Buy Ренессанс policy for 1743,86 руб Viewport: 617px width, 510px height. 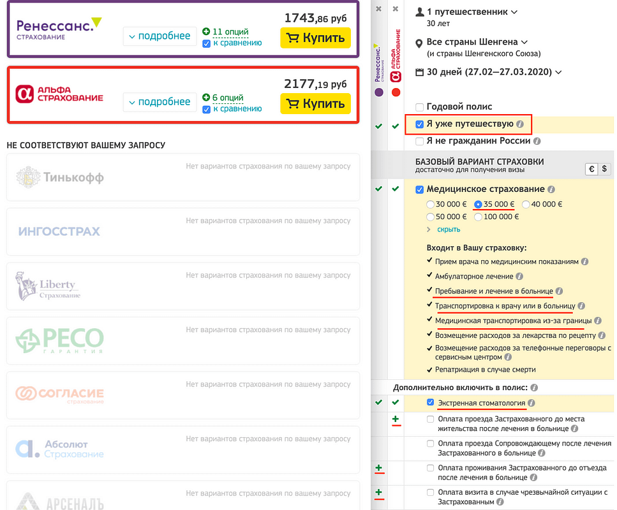[316, 38]
